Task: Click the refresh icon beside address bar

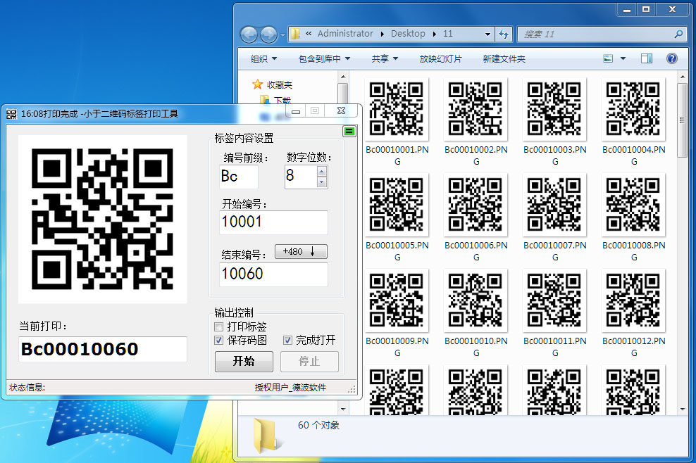Action: click(504, 34)
